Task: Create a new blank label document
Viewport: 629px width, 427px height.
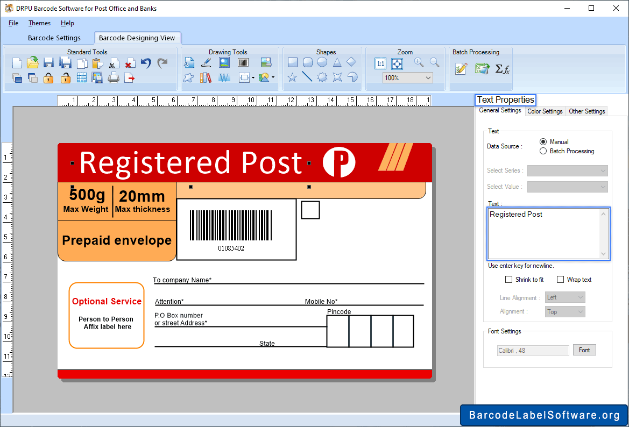Action: click(x=17, y=63)
